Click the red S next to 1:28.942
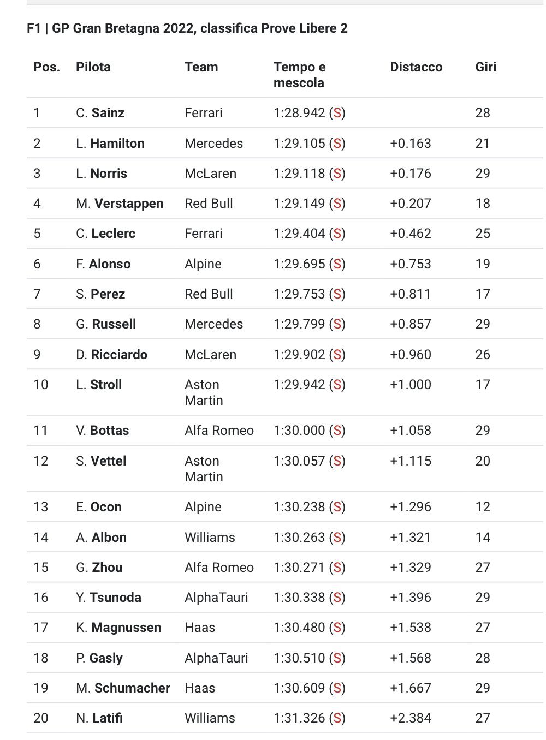546x740 pixels. click(x=337, y=113)
